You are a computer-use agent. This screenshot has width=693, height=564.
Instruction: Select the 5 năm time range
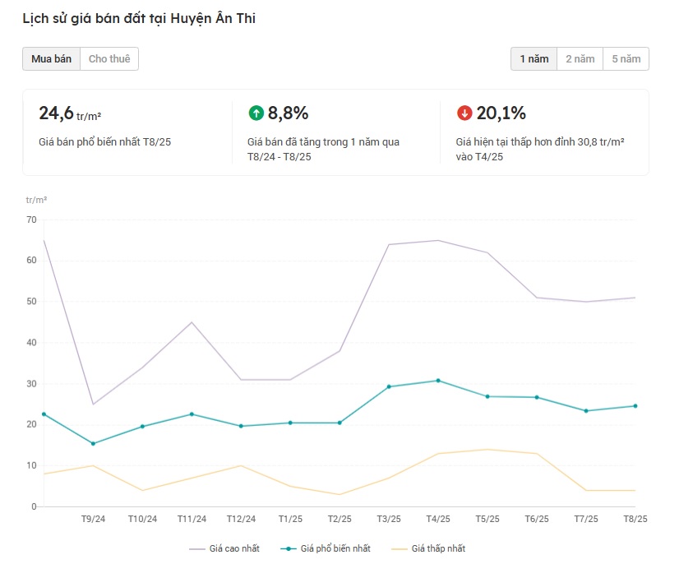(626, 59)
